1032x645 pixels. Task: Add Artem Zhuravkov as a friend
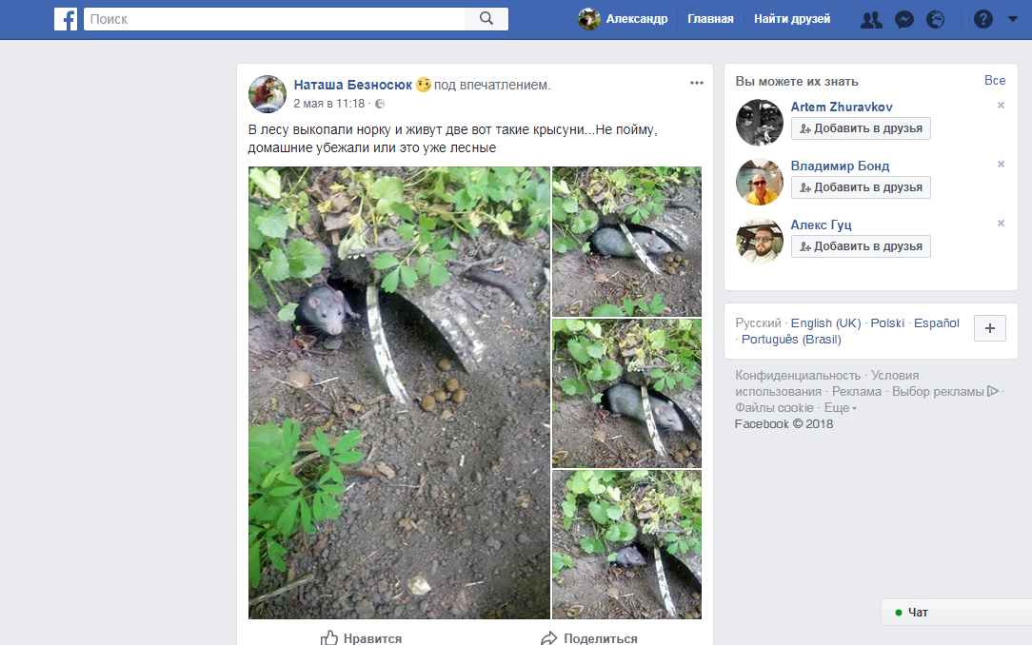pyautogui.click(x=861, y=128)
